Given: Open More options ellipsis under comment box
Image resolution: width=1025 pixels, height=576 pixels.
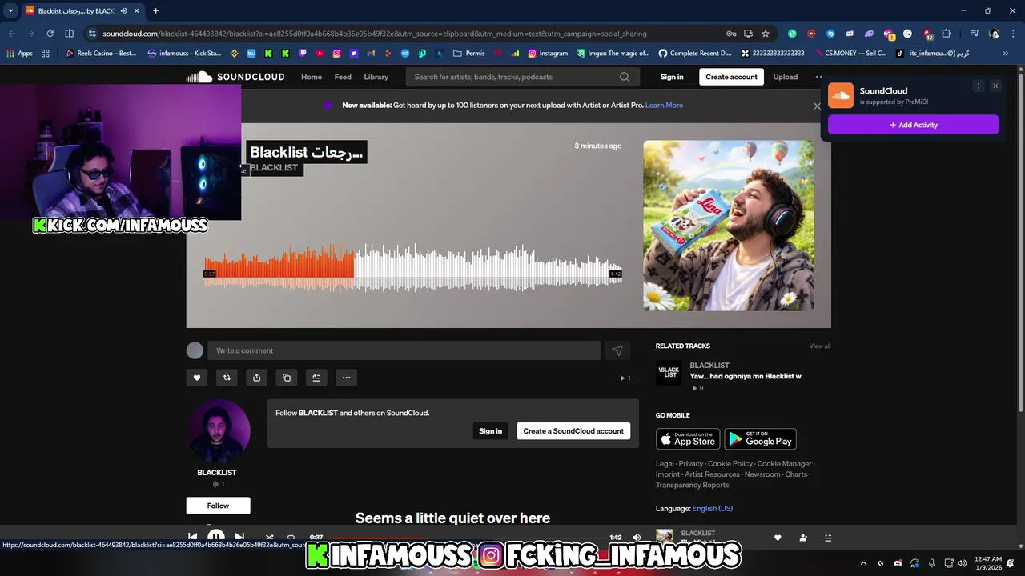Looking at the screenshot, I should [346, 378].
